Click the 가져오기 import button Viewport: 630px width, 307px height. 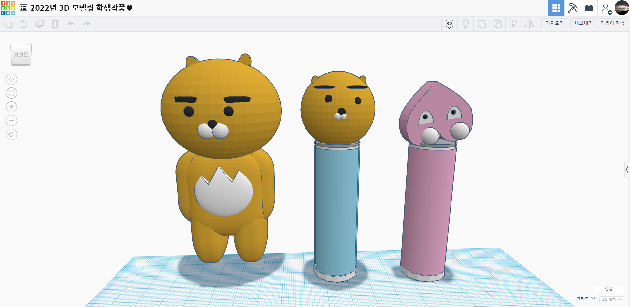point(555,23)
